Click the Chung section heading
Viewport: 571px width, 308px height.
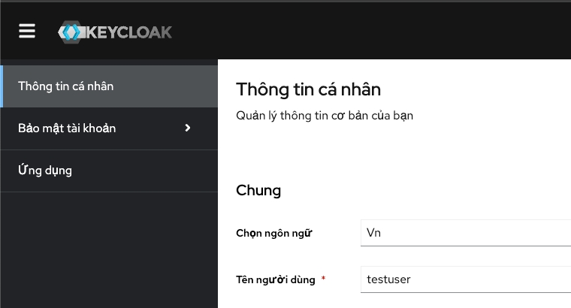tap(258, 190)
